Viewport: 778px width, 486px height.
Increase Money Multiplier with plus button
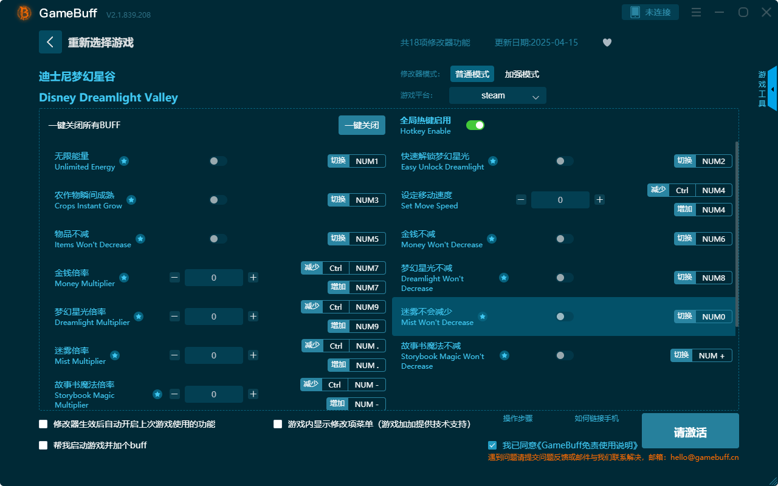click(x=253, y=278)
